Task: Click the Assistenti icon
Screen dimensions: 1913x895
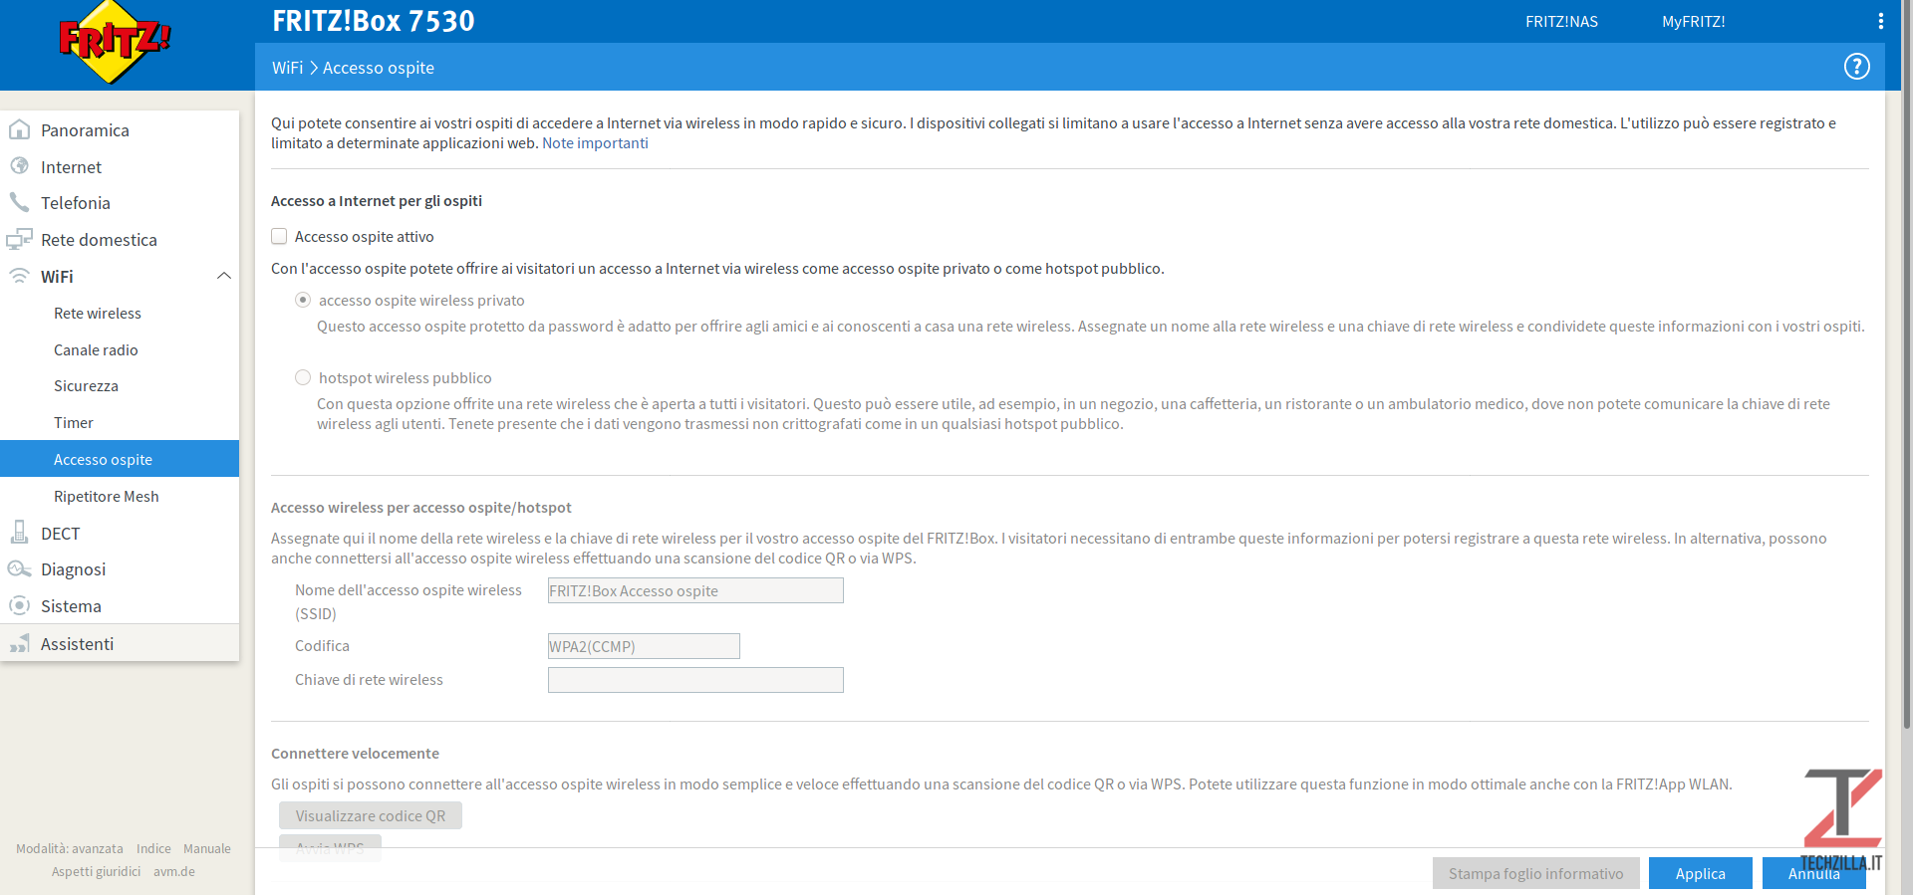Action: tap(19, 643)
